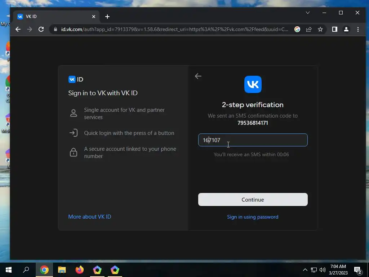The width and height of the screenshot is (369, 277).
Task: Click the single account person icon
Action: [74, 113]
